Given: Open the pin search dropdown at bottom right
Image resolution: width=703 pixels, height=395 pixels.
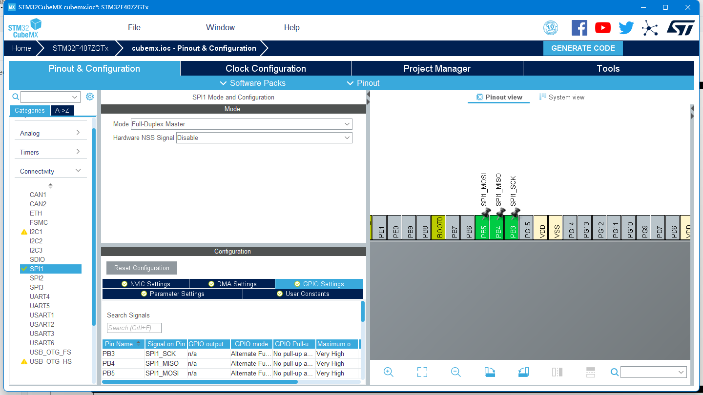Looking at the screenshot, I should coord(653,372).
